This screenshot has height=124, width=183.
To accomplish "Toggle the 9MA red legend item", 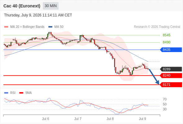I will point(25,93).
